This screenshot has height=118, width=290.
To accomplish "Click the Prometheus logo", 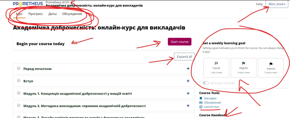I will tap(28, 4).
